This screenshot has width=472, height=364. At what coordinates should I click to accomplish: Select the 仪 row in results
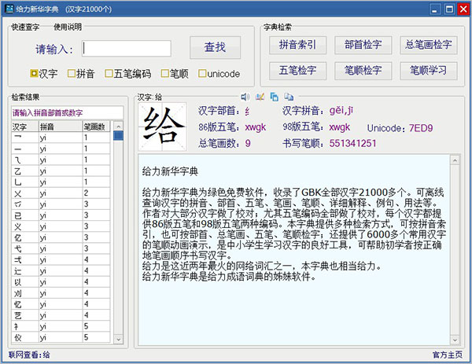pyautogui.click(x=61, y=337)
